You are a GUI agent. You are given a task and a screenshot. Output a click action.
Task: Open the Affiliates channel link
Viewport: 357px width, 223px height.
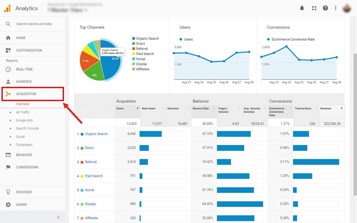(92, 218)
